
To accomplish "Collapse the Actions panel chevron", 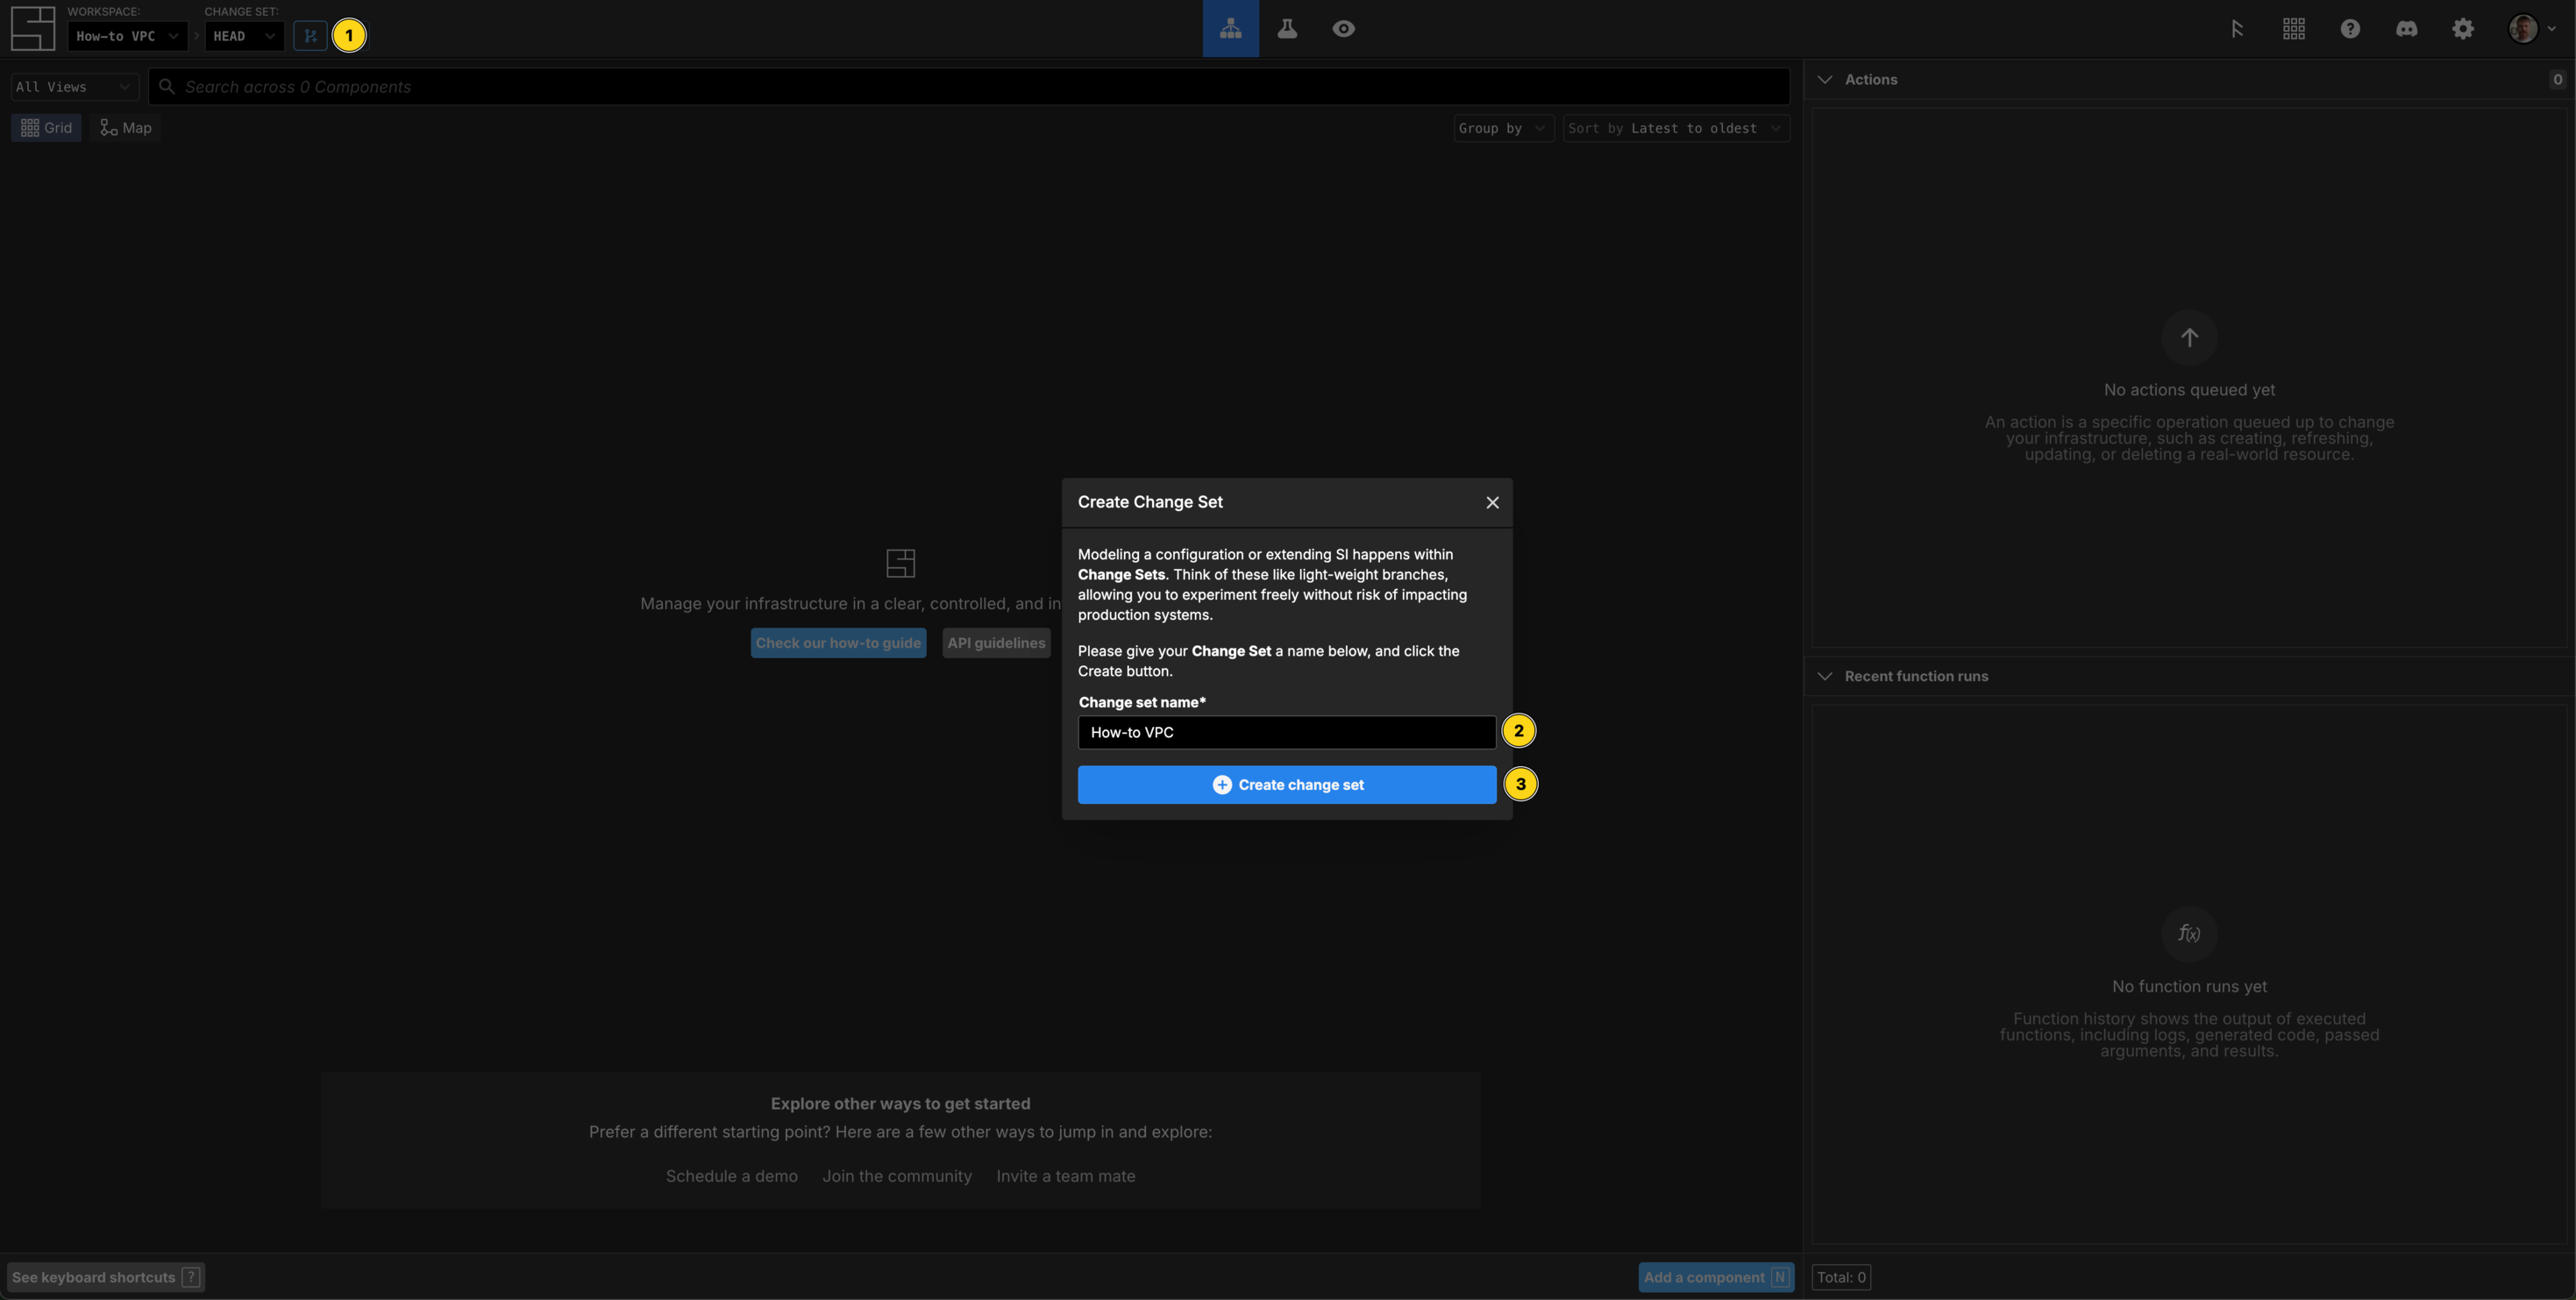I will [x=1825, y=80].
